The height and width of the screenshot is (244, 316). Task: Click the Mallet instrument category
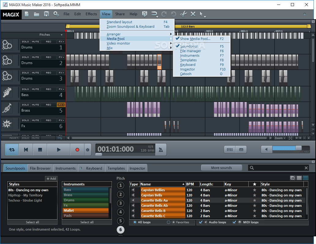click(86, 210)
